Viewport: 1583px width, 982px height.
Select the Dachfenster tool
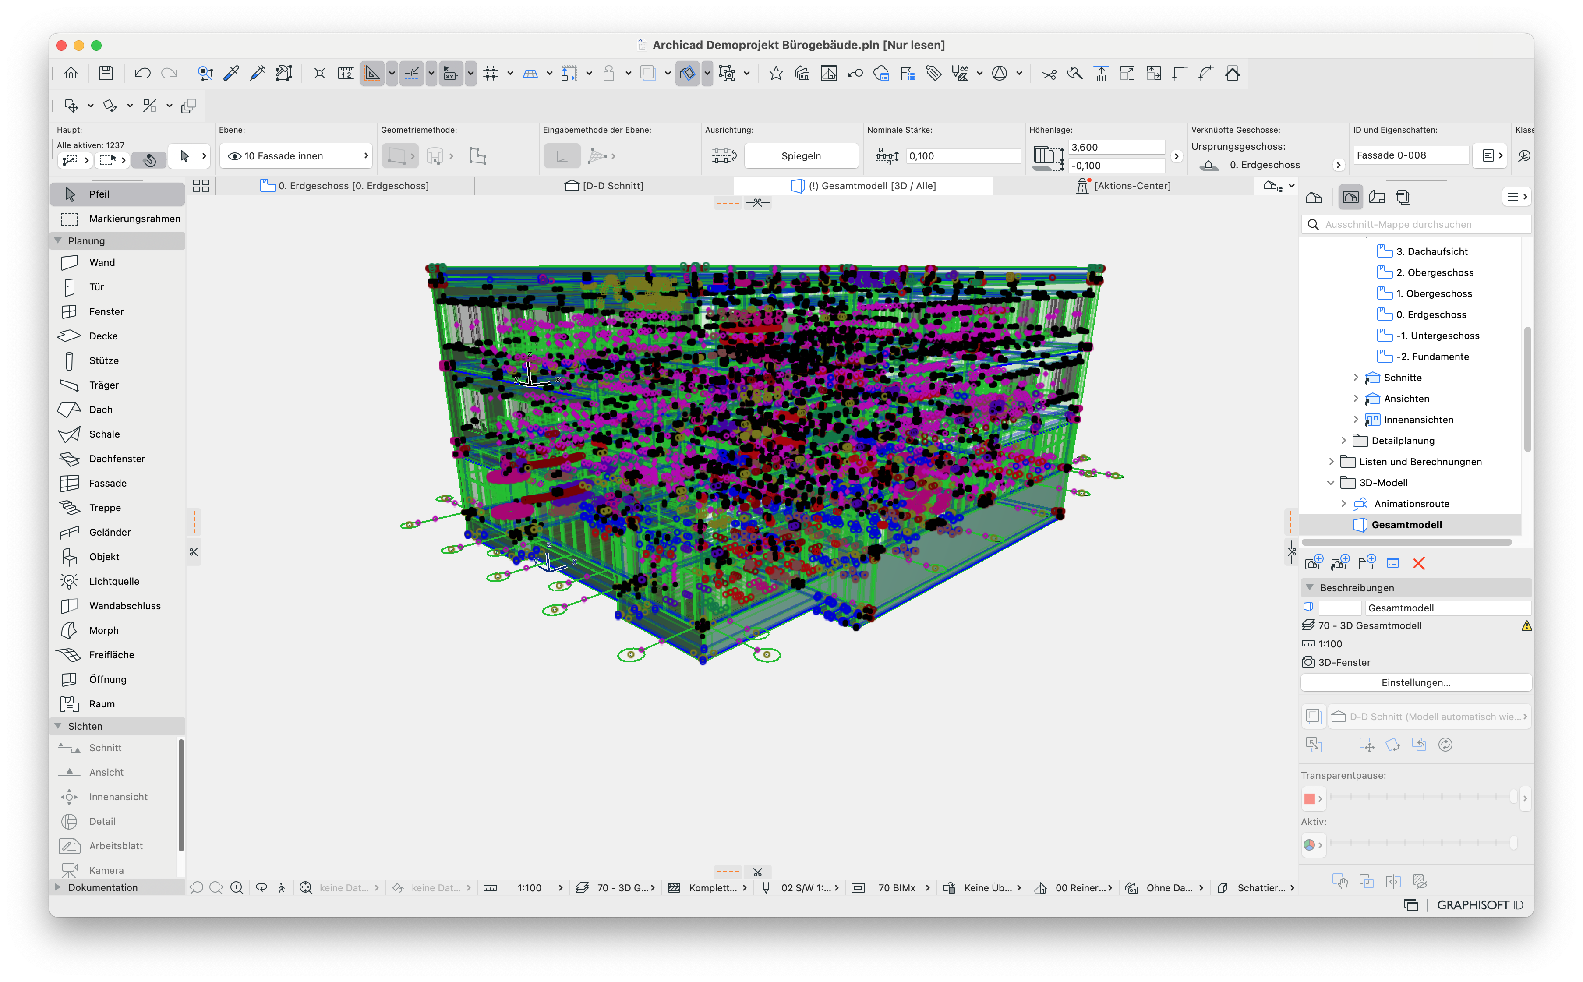(117, 459)
